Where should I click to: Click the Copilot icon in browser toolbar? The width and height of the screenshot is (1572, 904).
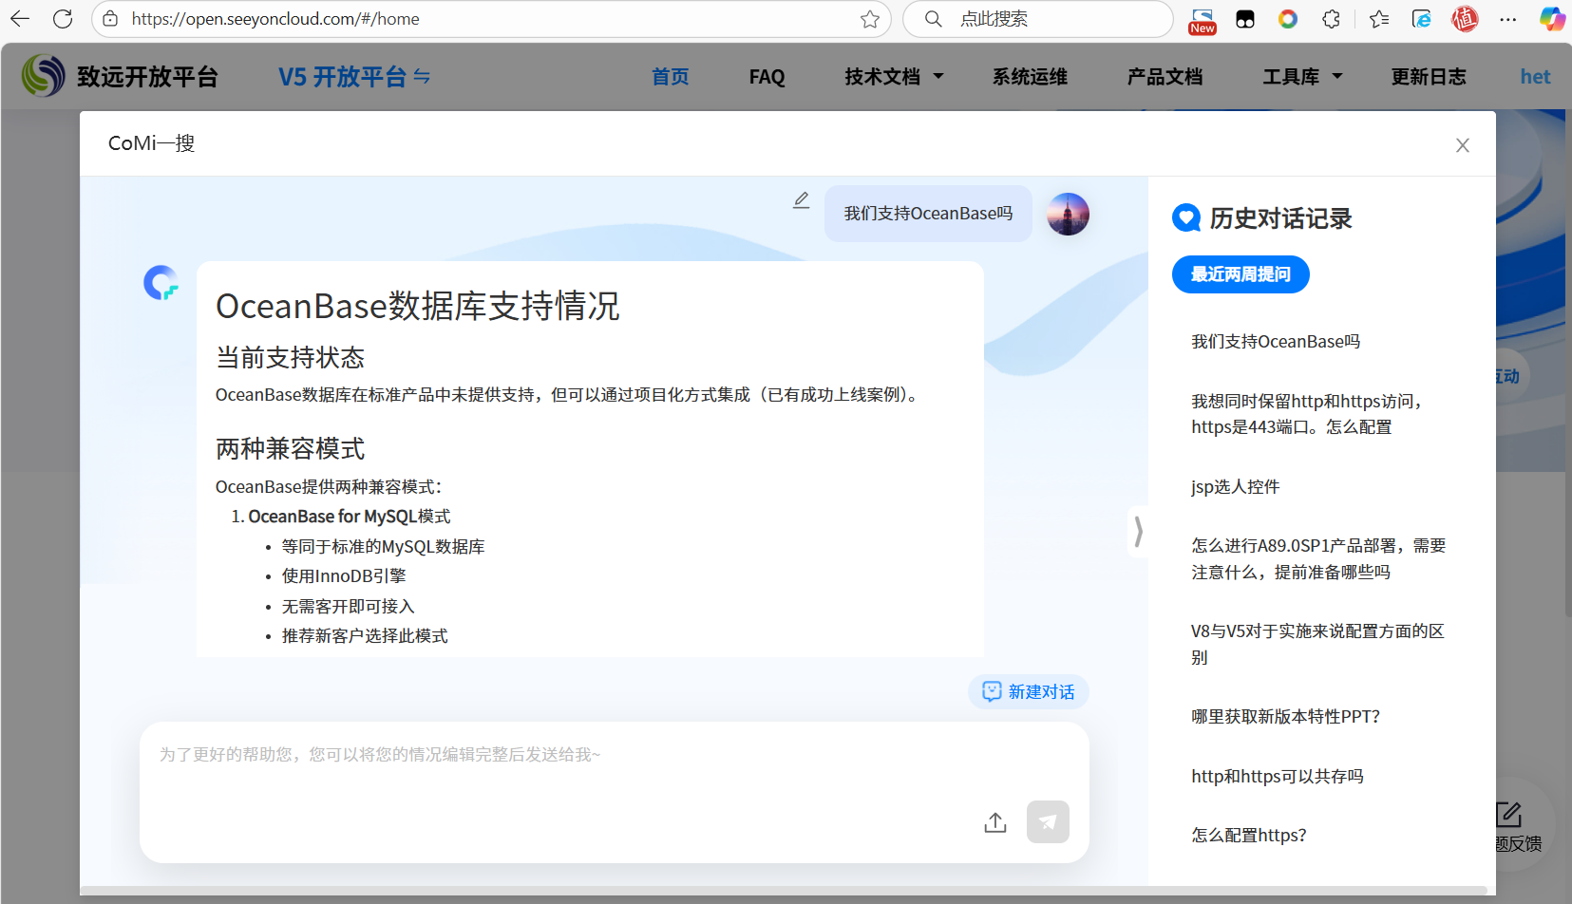1551,19
